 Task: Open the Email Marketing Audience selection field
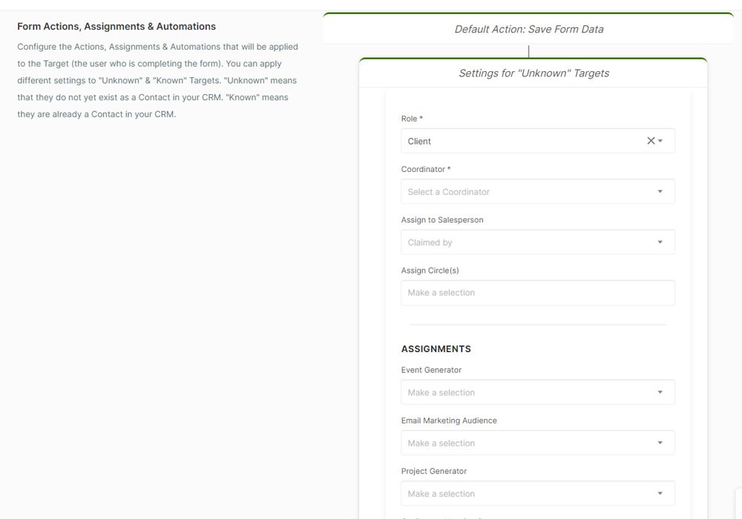[x=519, y=443]
